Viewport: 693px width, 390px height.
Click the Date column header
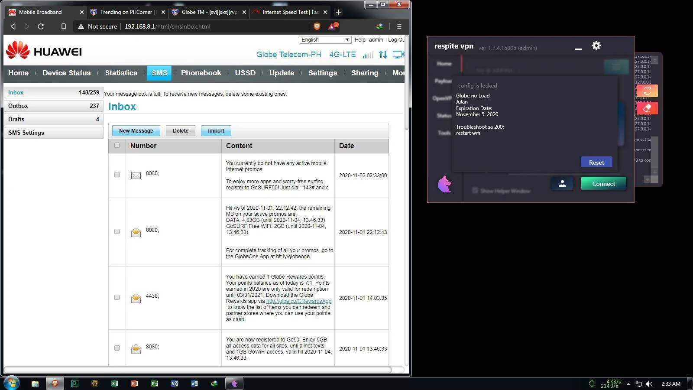tap(361, 146)
